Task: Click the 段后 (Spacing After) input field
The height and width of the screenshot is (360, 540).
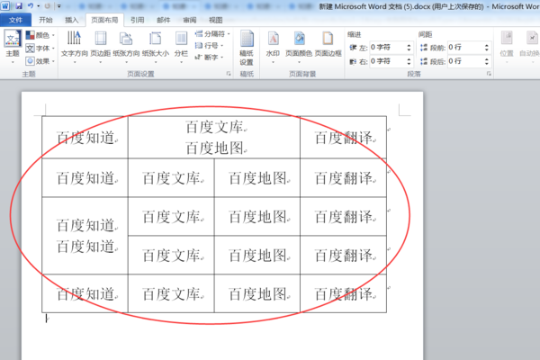Action: click(x=464, y=62)
